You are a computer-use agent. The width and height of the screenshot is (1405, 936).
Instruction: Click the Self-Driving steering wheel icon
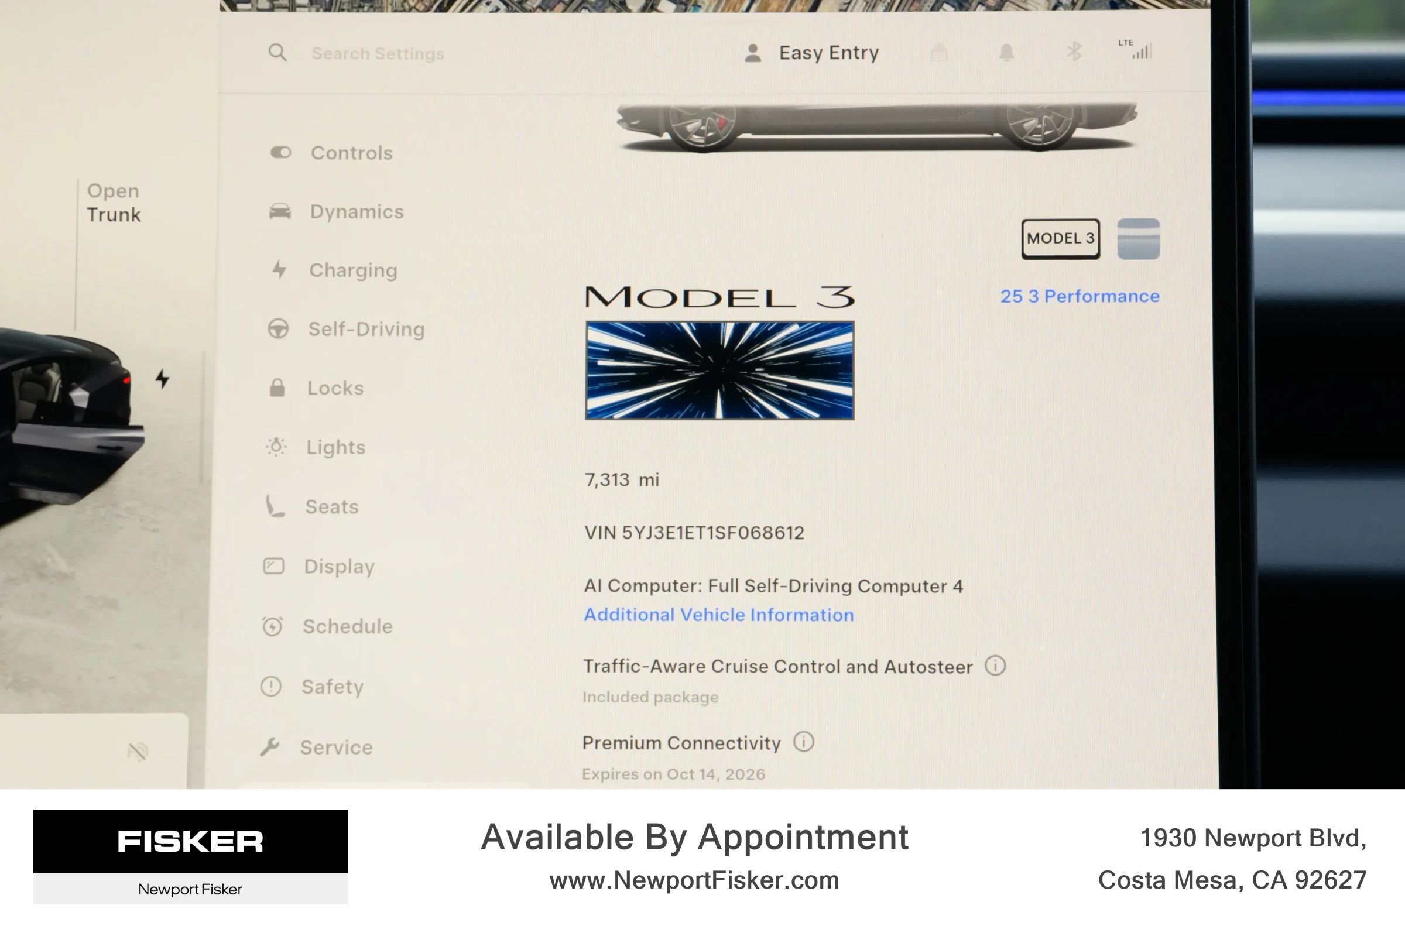point(277,329)
